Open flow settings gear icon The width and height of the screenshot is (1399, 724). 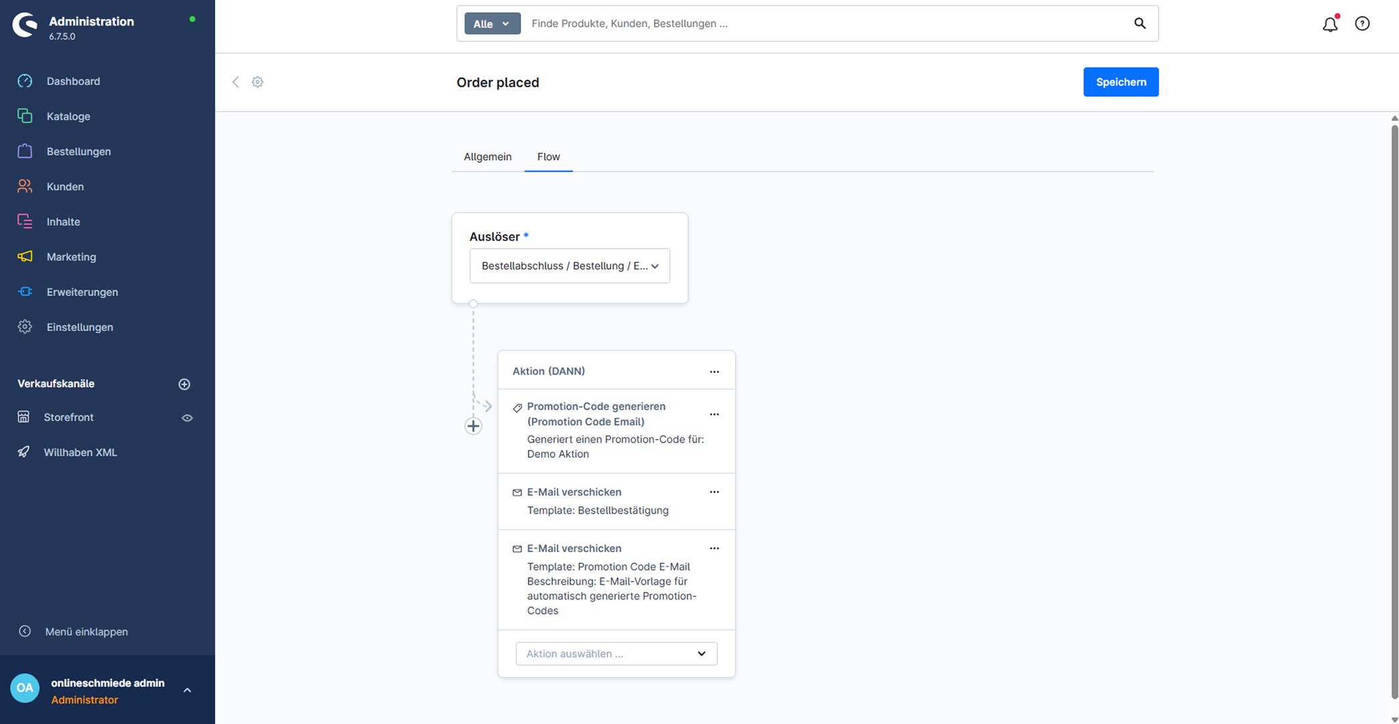257,82
